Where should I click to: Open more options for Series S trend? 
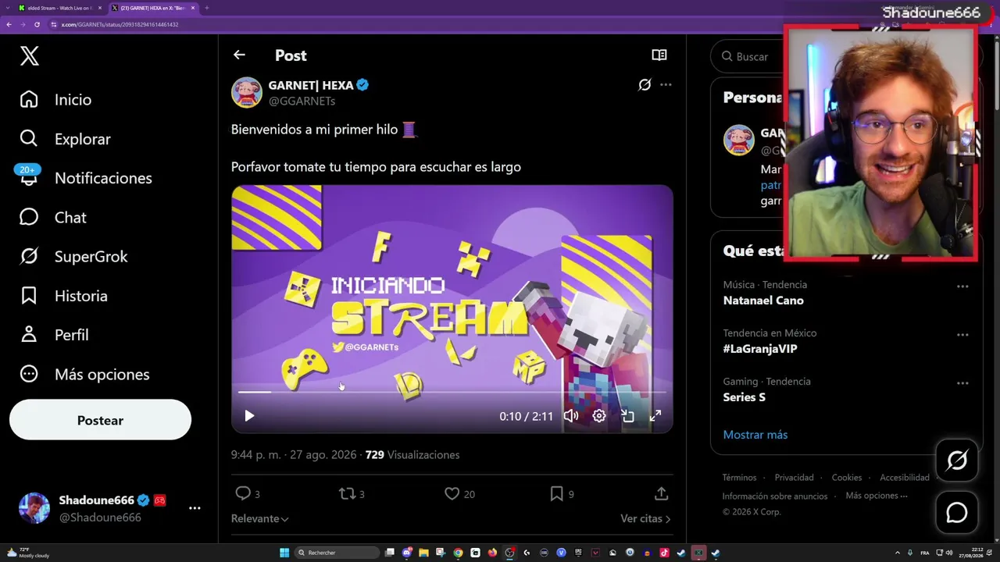962,382
